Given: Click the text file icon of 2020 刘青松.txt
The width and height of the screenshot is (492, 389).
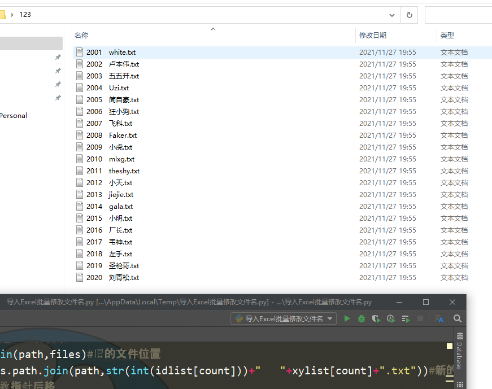Looking at the screenshot, I should (x=80, y=277).
